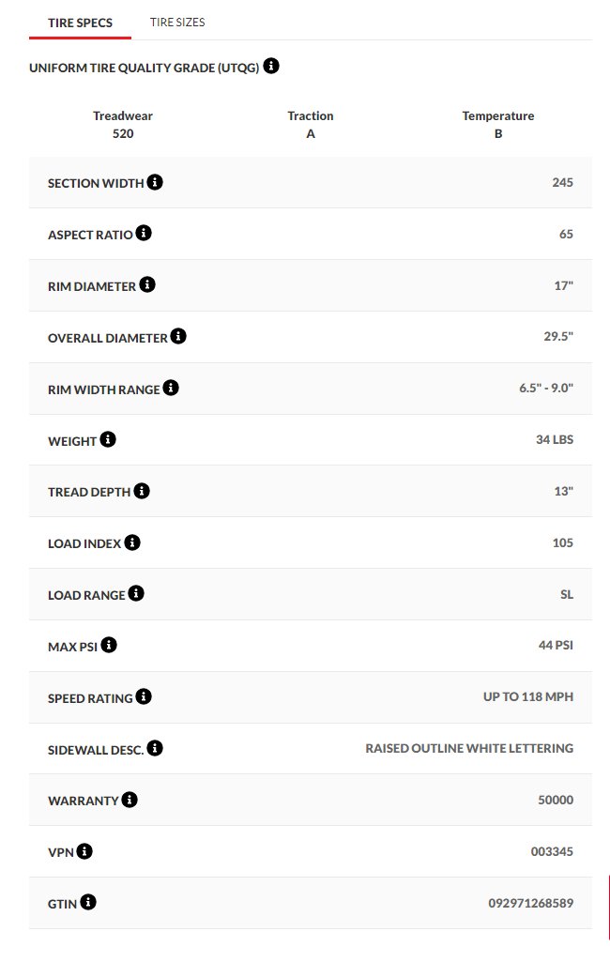Click the Aspect Ratio info icon

click(x=144, y=233)
